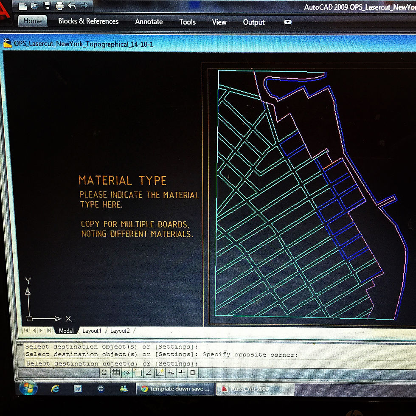
Task: Click the MATERIAL TYPE heading text
Action: coord(123,180)
